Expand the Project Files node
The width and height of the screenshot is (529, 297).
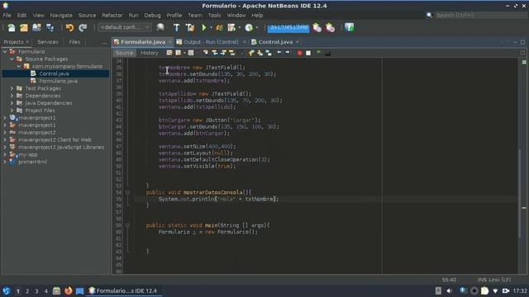12,111
